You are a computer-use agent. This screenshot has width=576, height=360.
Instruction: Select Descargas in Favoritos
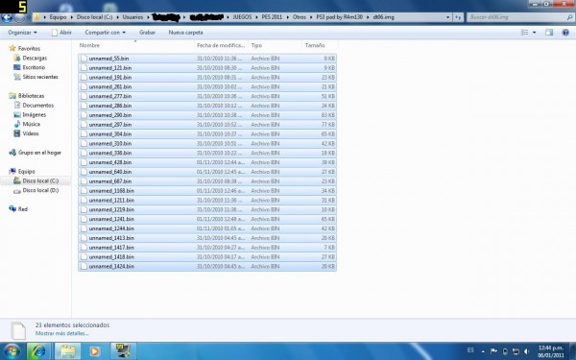pos(35,58)
